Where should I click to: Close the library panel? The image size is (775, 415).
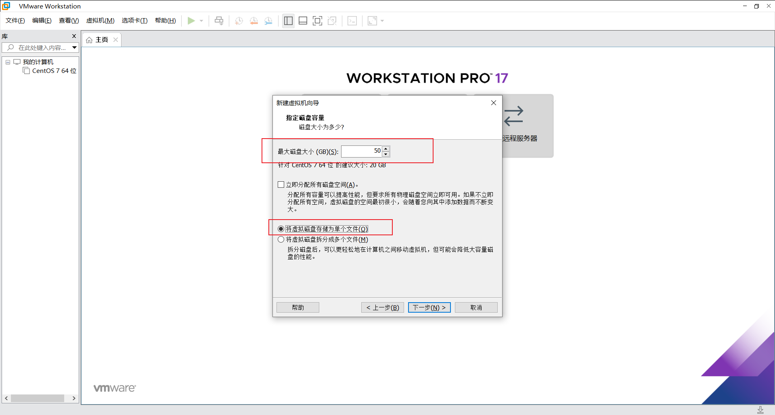tap(74, 36)
